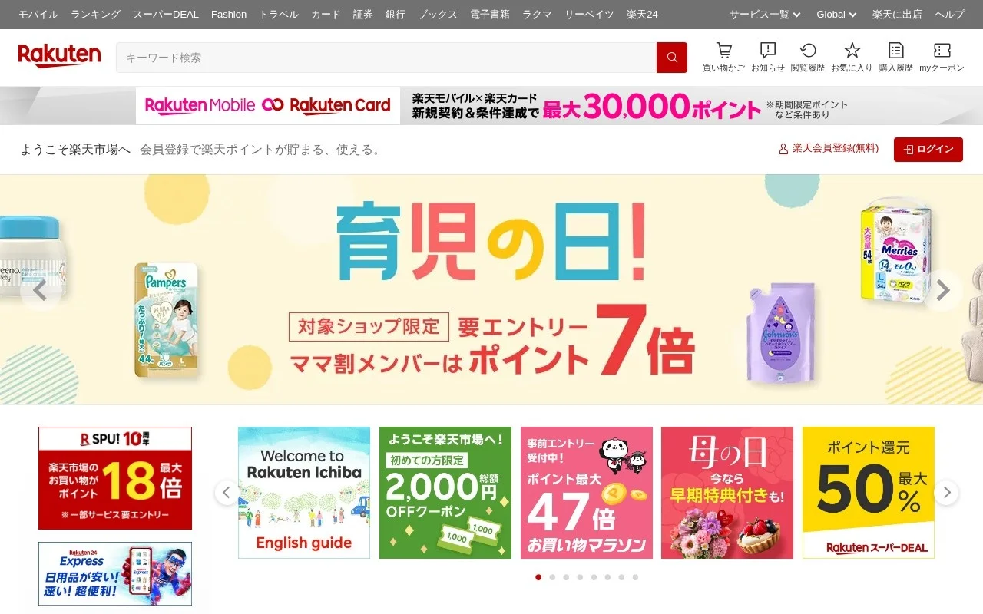Open 楽天24 in top navigation
Viewport: 983px width, 614px height.
[x=642, y=15]
